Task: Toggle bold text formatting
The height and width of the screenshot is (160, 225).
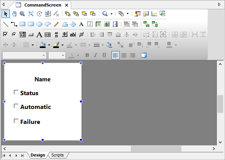Action: pos(87,55)
